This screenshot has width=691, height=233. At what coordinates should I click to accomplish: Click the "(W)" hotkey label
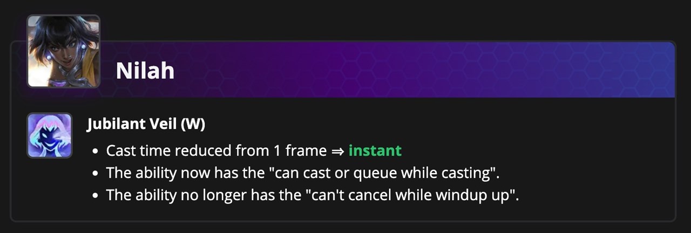point(193,124)
